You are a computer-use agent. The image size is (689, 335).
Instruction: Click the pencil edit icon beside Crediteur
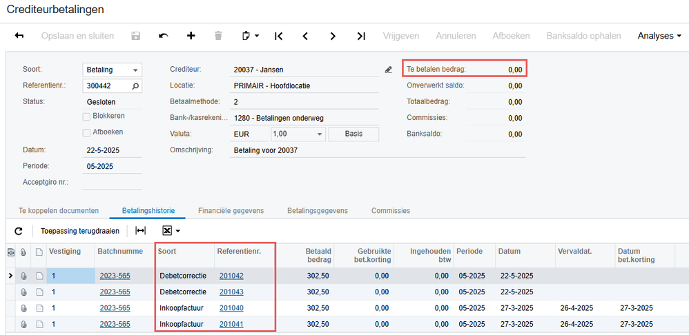[389, 70]
